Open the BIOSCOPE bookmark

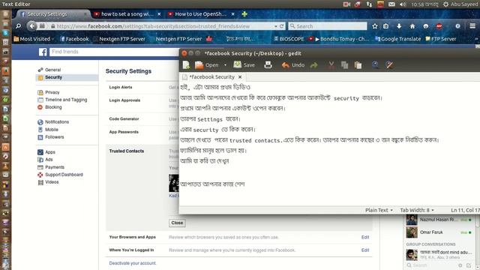tap(289, 39)
